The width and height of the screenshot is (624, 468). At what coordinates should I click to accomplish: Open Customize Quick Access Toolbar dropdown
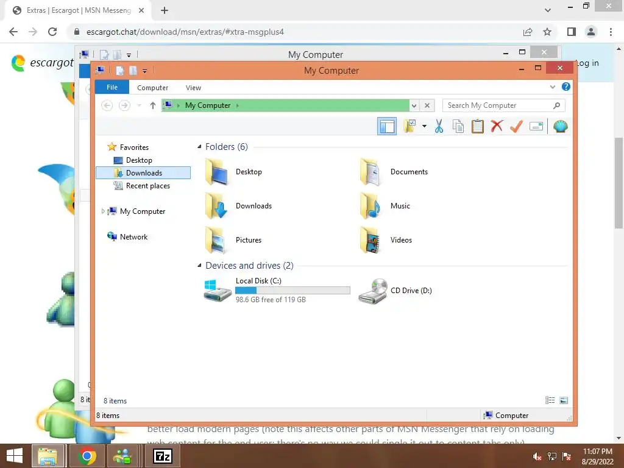click(x=145, y=71)
